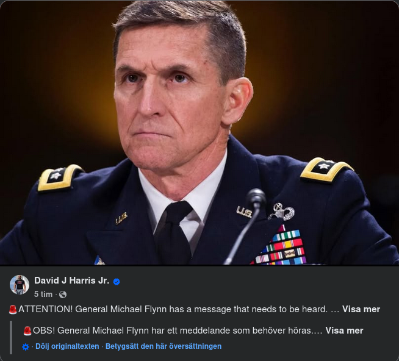Click the ellipsis before first Visa mer
The width and height of the screenshot is (399, 361).
tap(334, 309)
